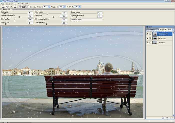Open Durchmesser value arrow in toolbar
This screenshot has width=175, height=123.
[x=49, y=7]
